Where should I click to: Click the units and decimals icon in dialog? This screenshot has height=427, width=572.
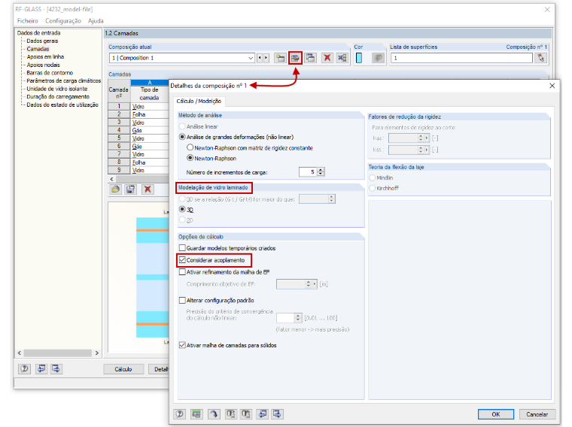[196, 414]
